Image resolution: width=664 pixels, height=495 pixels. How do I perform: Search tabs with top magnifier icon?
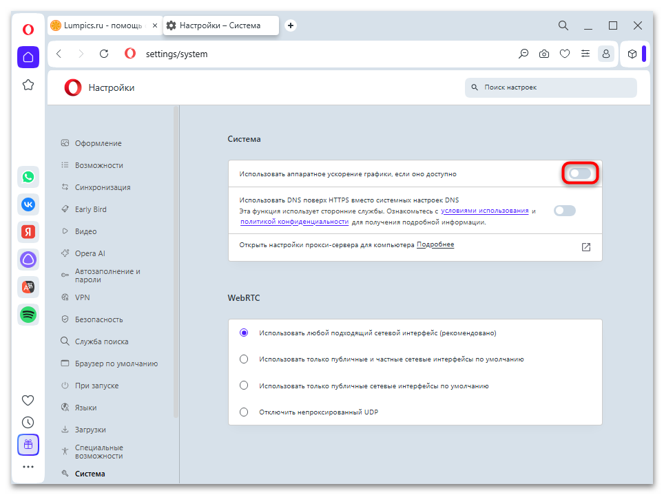pos(563,25)
